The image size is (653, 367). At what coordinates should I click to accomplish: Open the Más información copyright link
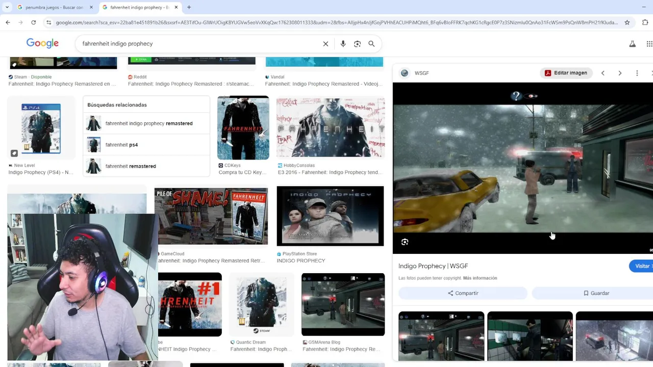pyautogui.click(x=480, y=278)
